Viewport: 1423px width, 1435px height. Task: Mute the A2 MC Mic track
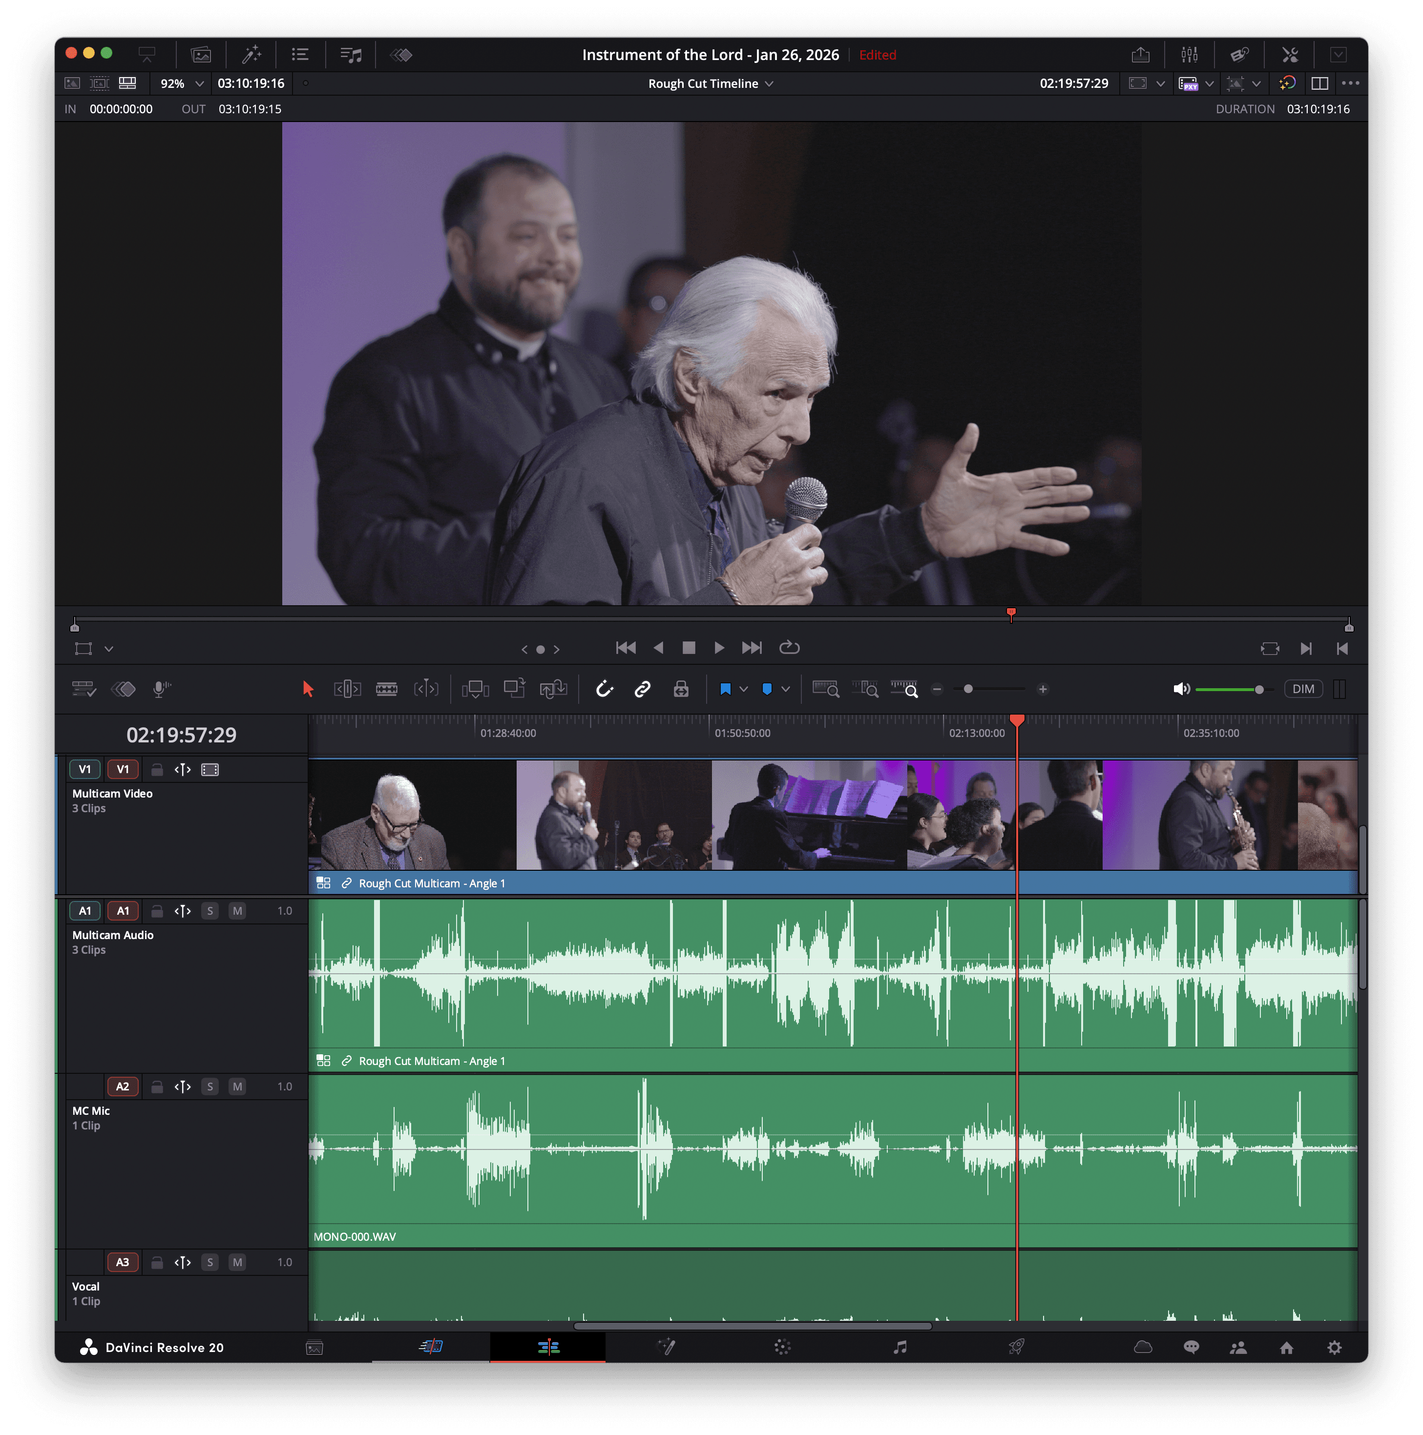[x=237, y=1086]
